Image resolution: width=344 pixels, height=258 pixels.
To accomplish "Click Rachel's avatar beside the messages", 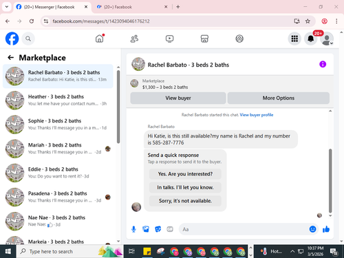I will pyautogui.click(x=136, y=207).
